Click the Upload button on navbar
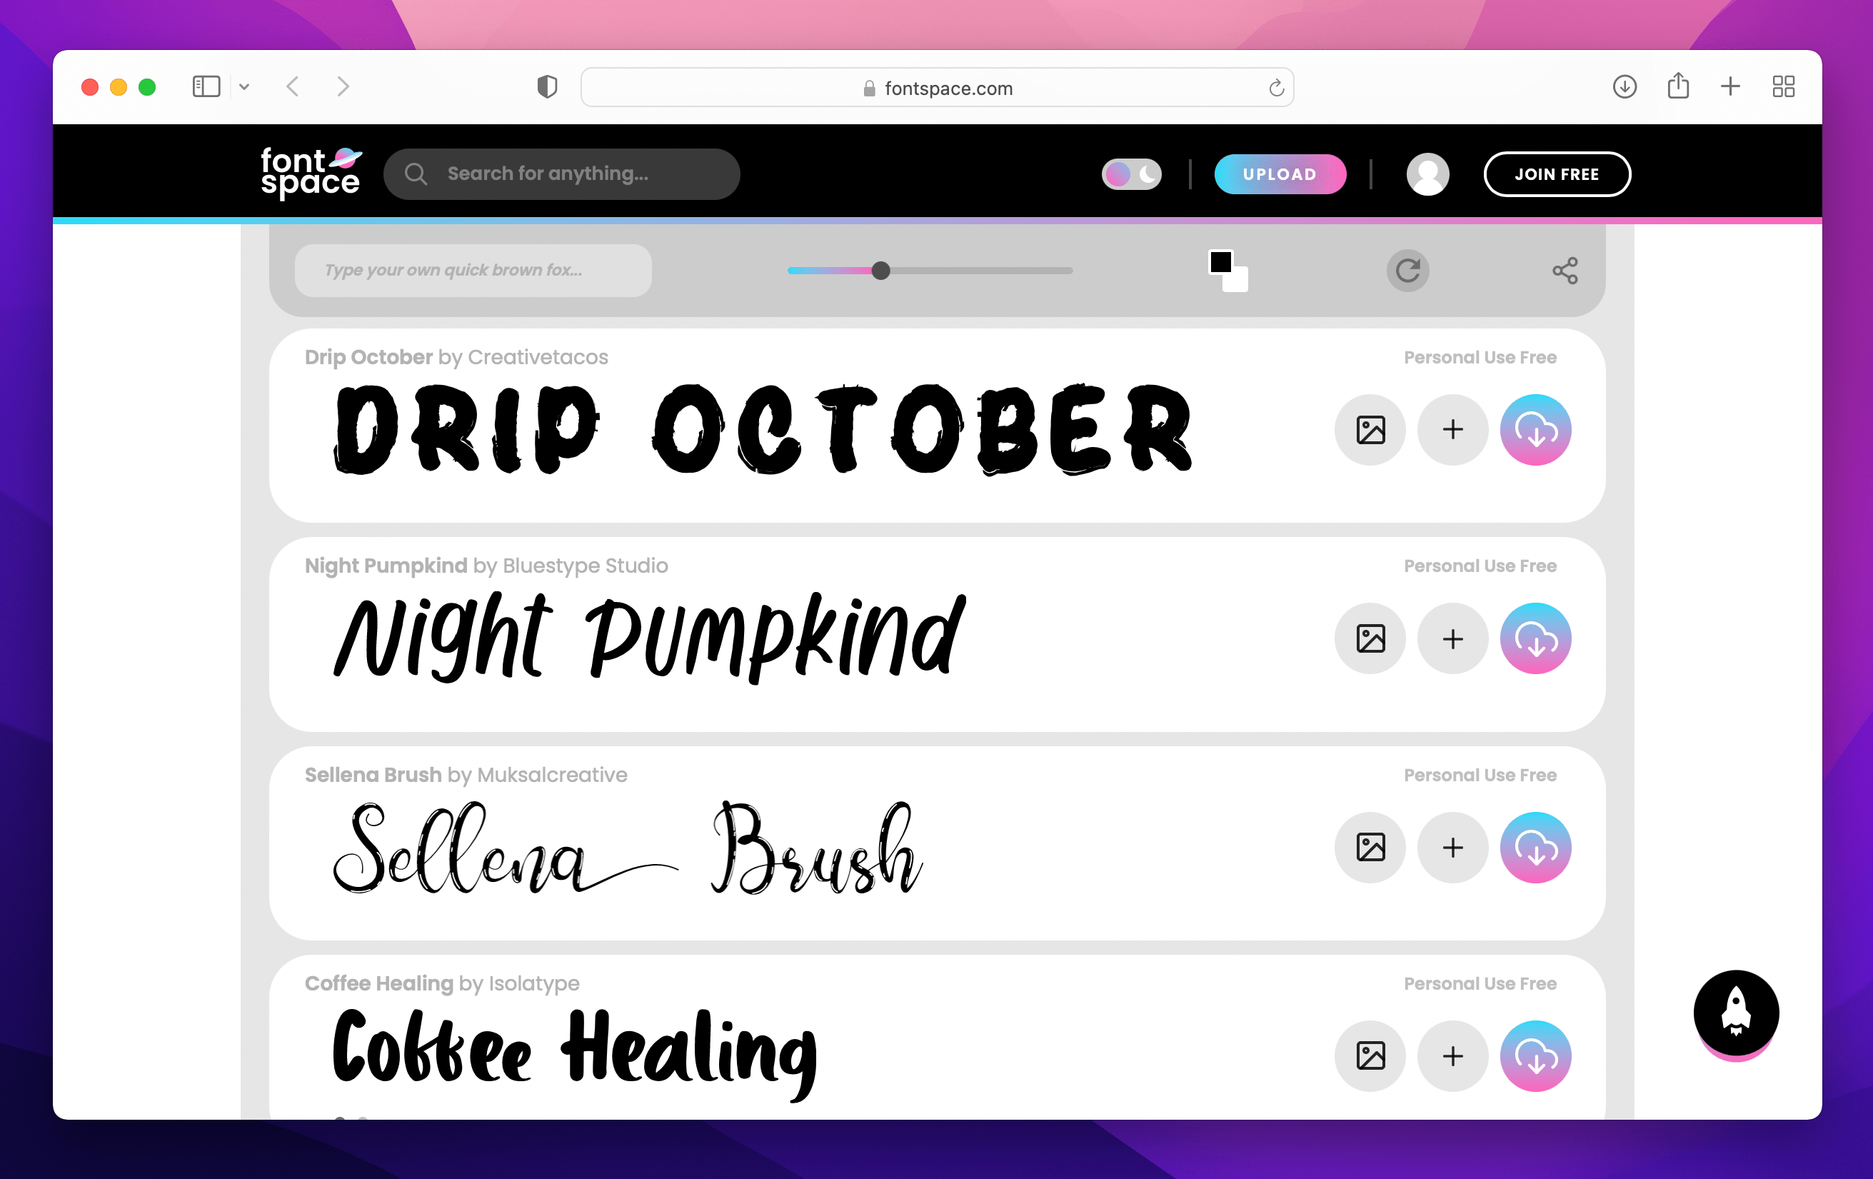 1275,173
